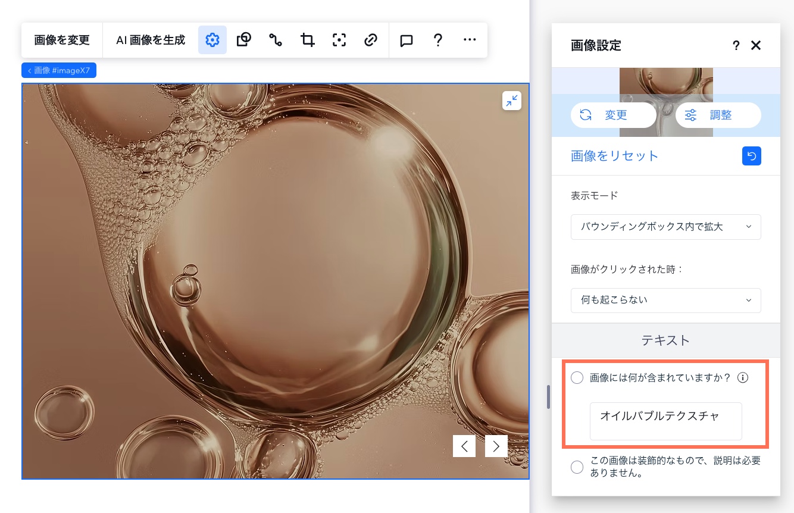Open the image click behavior dropdown
This screenshot has height=513, width=794.
665,301
